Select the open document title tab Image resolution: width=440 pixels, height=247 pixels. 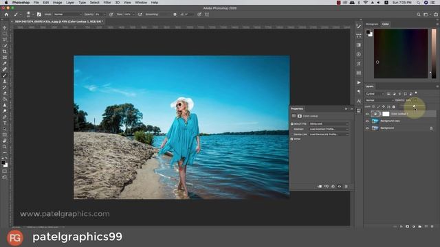pos(58,21)
